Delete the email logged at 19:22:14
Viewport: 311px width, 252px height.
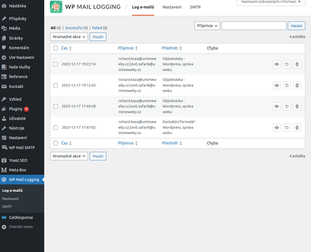tap(297, 64)
